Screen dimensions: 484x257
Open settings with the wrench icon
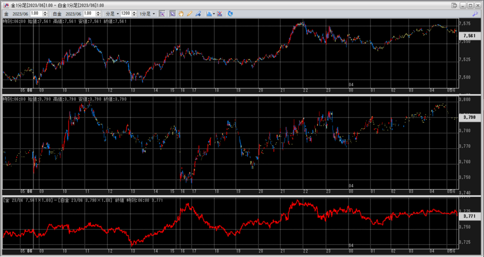(x=475, y=14)
